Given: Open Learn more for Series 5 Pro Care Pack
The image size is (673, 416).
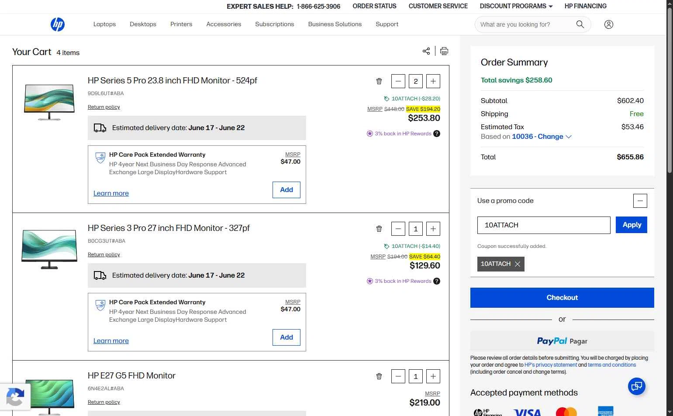Looking at the screenshot, I should pos(111,193).
